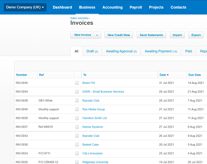Click the New Invoice button
207x164 pixels.
pos(82,35)
